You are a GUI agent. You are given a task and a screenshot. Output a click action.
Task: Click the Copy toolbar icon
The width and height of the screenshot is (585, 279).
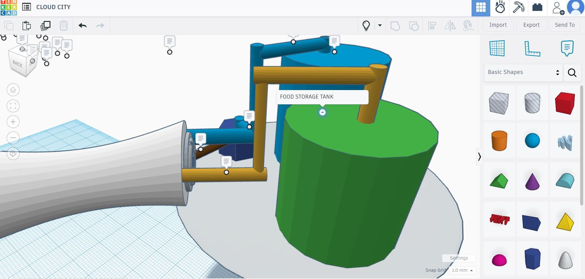click(9, 26)
